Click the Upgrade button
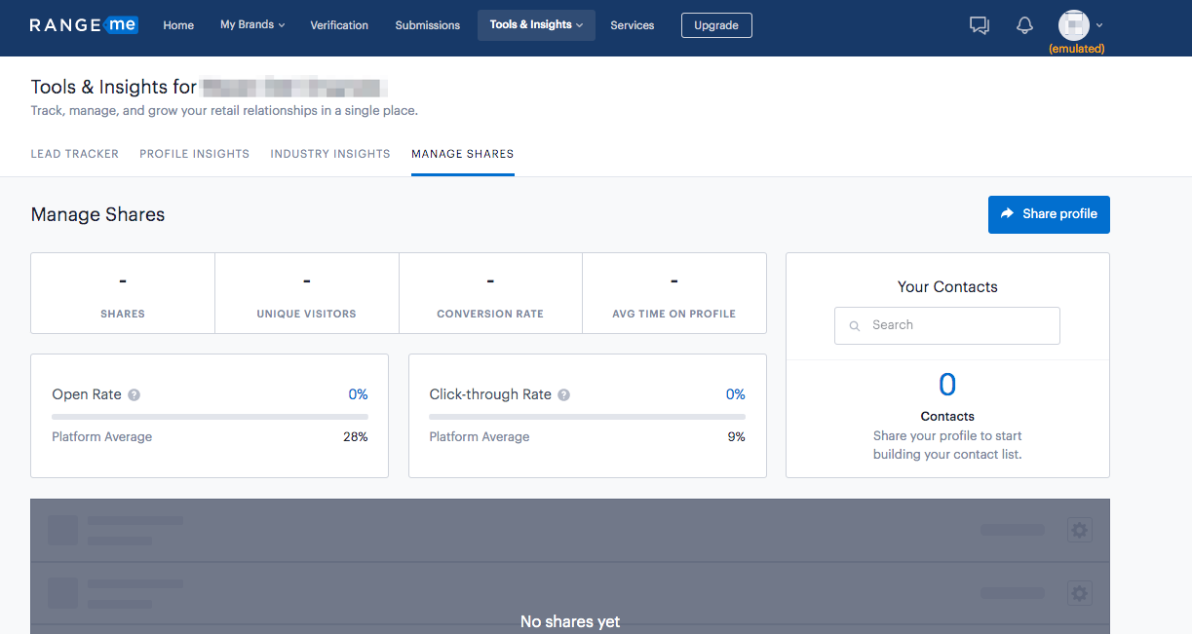The width and height of the screenshot is (1192, 634). coord(716,25)
